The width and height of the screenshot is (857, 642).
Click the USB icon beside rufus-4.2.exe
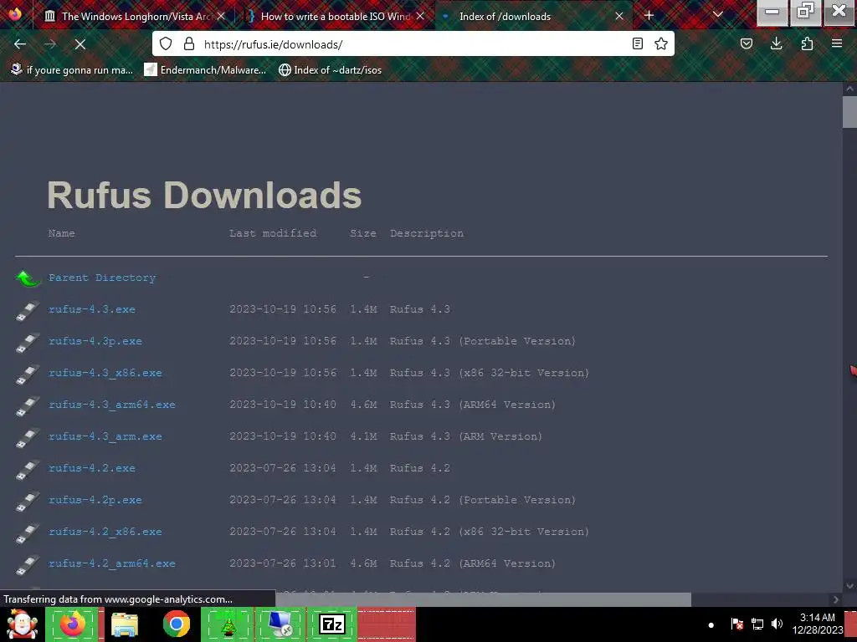28,470
